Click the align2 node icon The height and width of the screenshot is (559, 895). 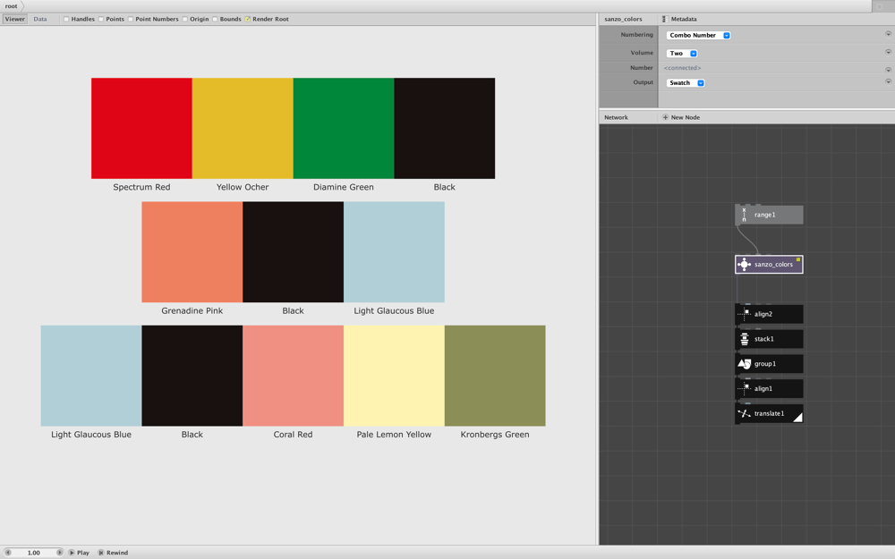744,314
